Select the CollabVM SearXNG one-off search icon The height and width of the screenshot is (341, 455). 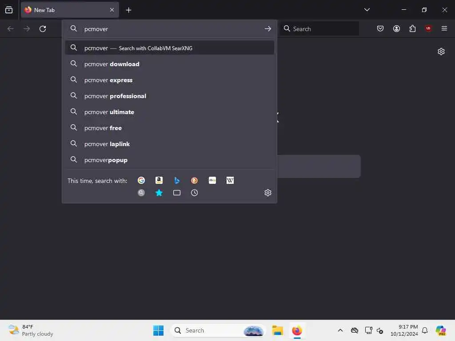click(141, 193)
